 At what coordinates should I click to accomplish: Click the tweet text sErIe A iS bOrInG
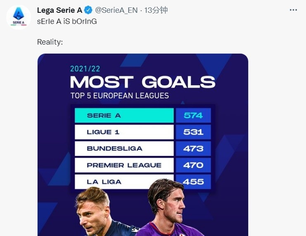pyautogui.click(x=67, y=21)
